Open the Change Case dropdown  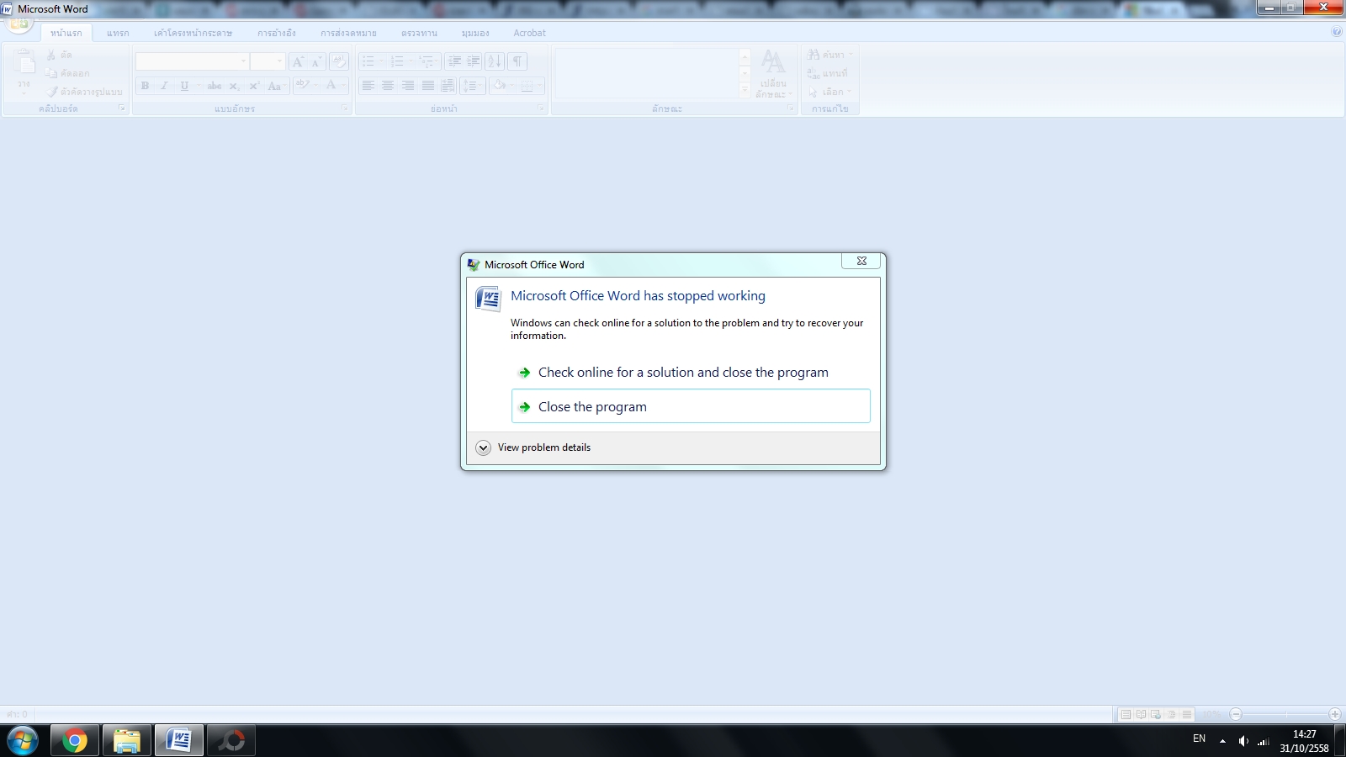click(x=276, y=86)
